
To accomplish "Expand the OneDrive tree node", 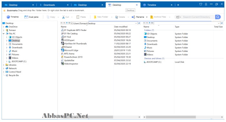I will pos(4,27).
